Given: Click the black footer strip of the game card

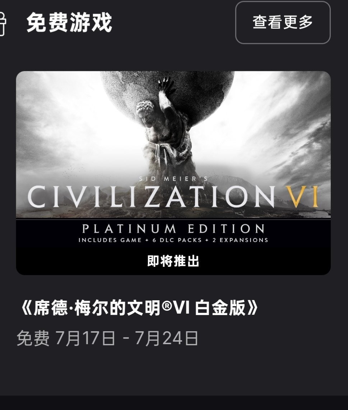Looking at the screenshot, I should 173,247.
